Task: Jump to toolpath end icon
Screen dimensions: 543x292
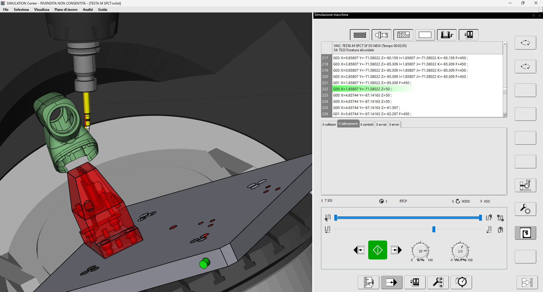Action: (x=489, y=229)
